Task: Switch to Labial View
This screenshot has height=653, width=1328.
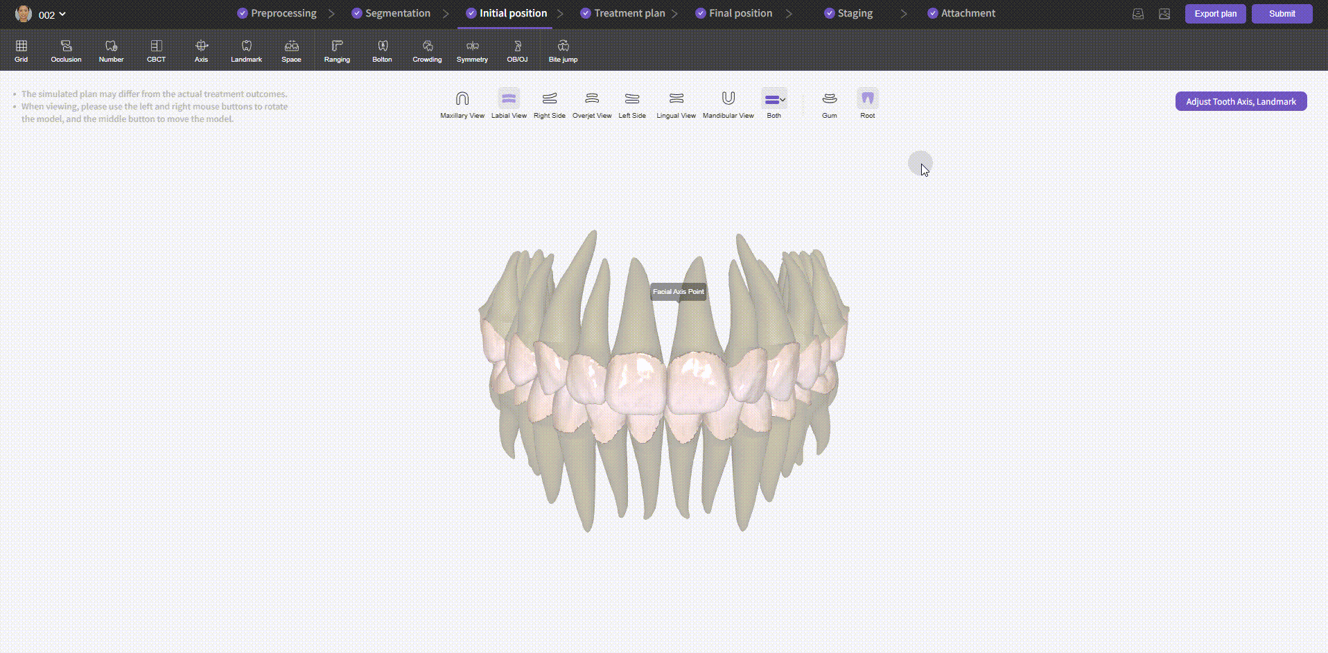Action: pyautogui.click(x=509, y=105)
